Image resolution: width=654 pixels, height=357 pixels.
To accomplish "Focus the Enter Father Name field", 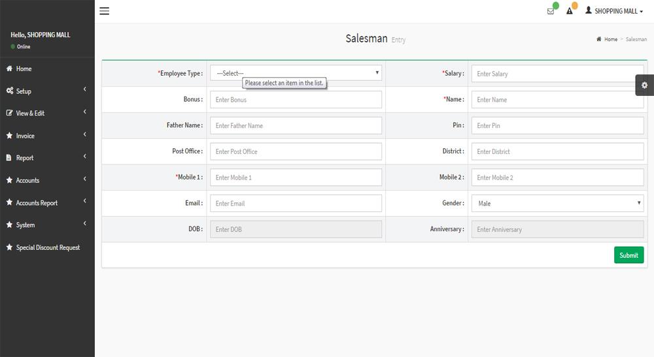I will point(296,125).
